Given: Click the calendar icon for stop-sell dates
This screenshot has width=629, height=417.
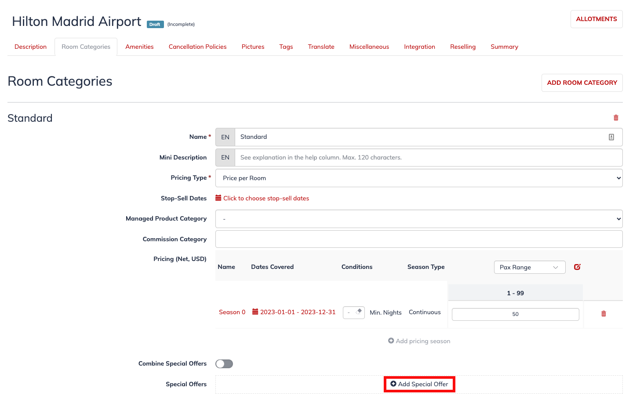Looking at the screenshot, I should pyautogui.click(x=218, y=198).
